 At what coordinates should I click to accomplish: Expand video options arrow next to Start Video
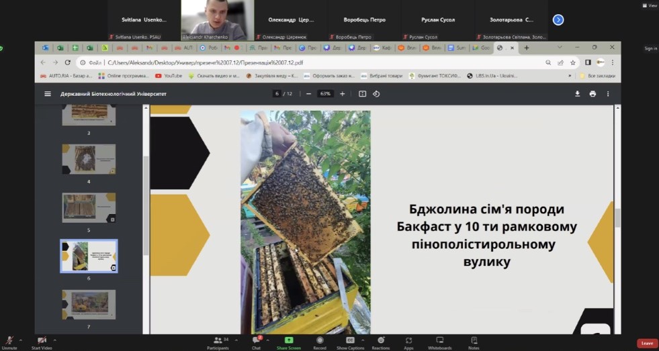coord(54,340)
